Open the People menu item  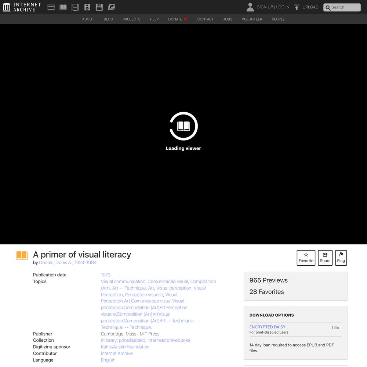[278, 19]
